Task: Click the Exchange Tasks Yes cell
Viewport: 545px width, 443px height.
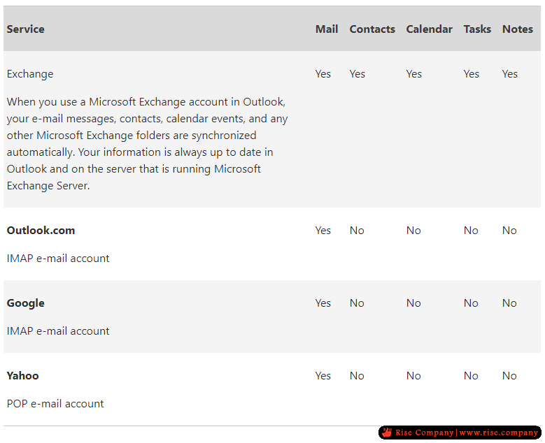Action: click(x=471, y=74)
